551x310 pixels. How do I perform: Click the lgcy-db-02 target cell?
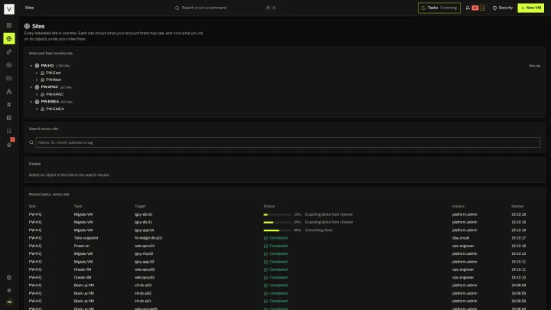click(x=143, y=214)
